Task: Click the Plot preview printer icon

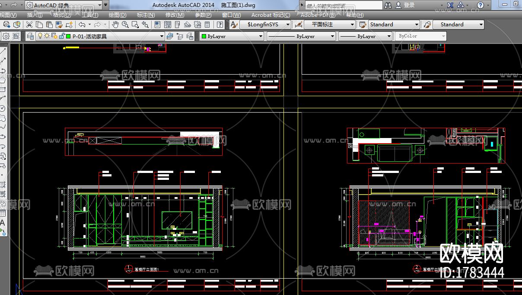Action: 6,25
